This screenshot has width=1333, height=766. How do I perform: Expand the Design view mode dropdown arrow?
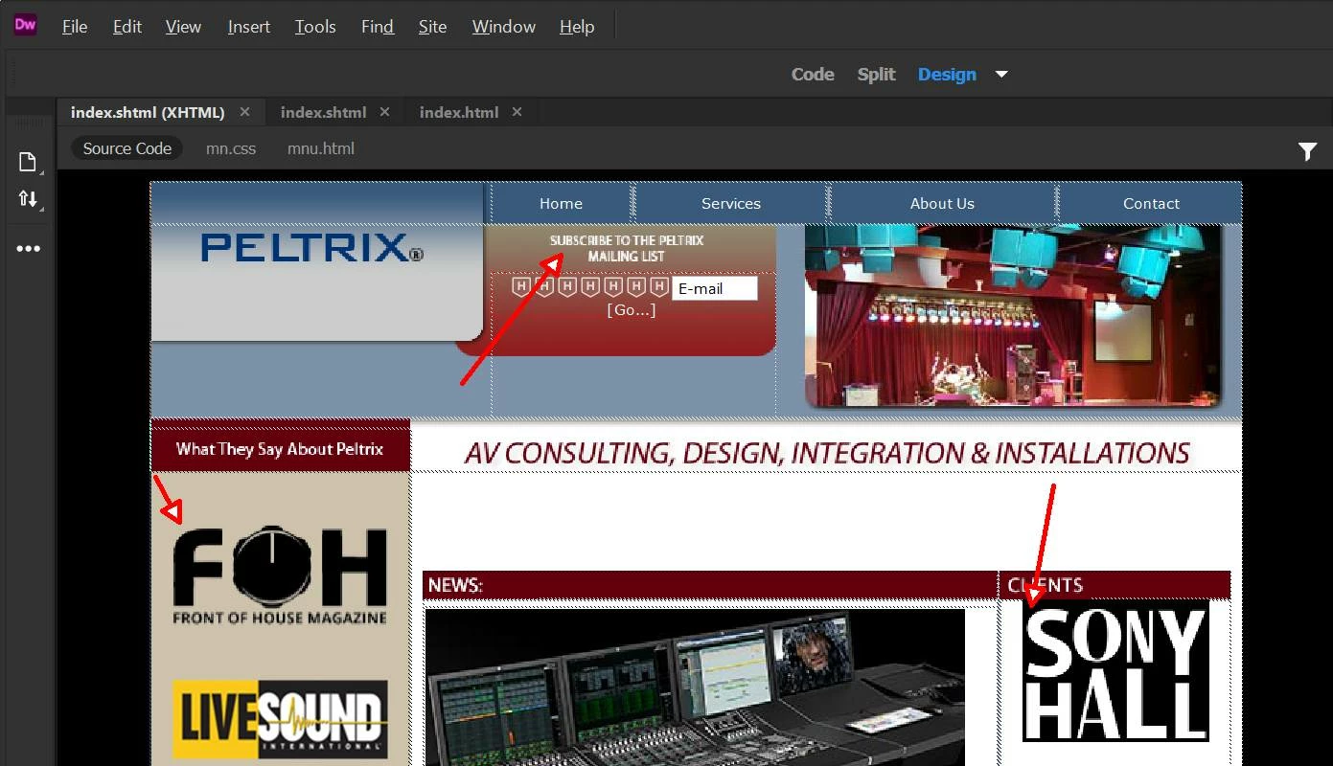point(1001,75)
